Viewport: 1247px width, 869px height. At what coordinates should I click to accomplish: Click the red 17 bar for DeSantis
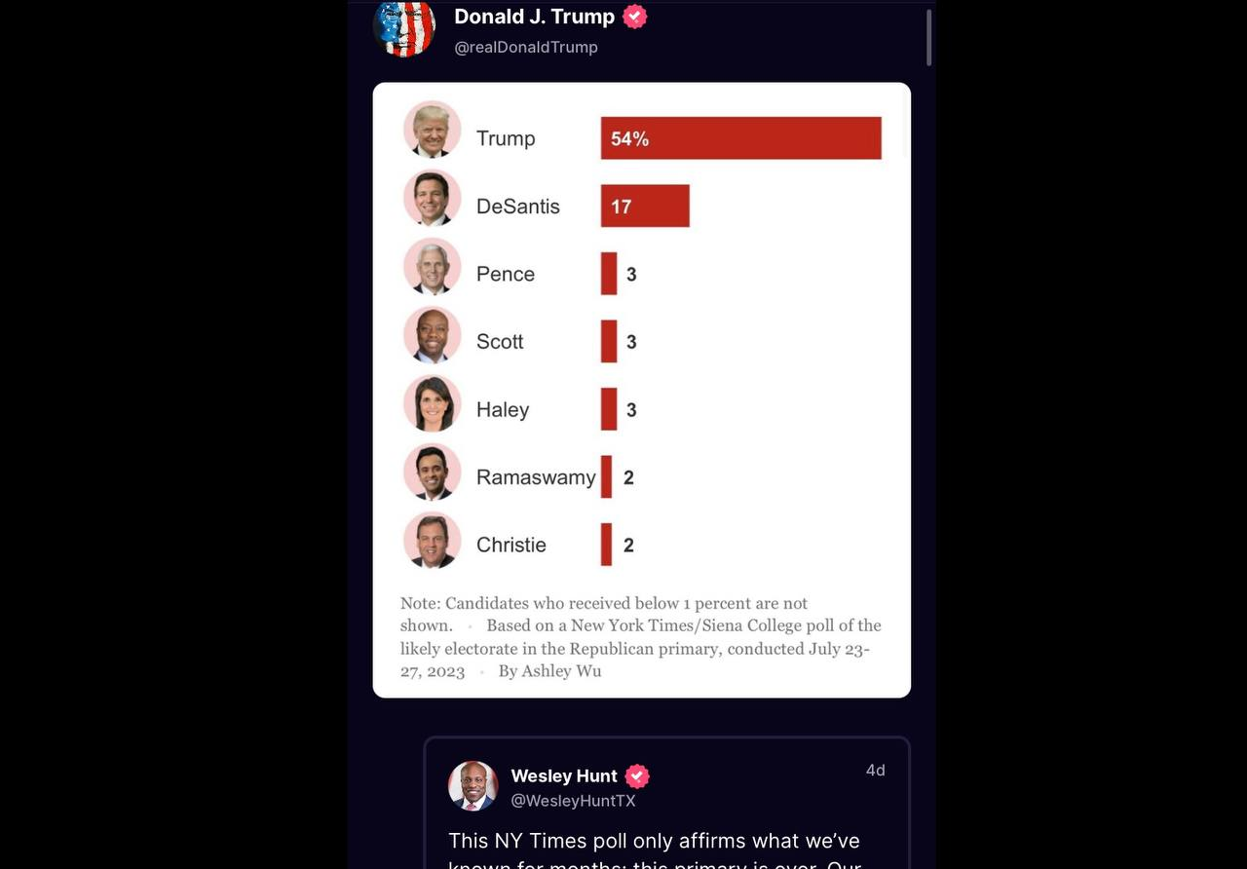pos(645,206)
